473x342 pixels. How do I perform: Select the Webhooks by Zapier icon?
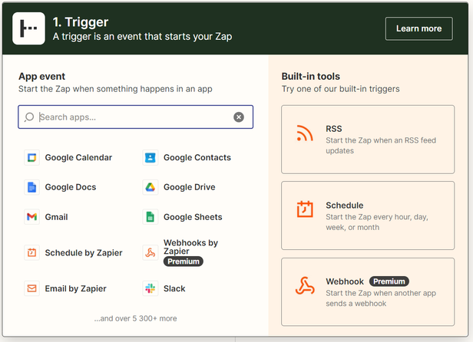(150, 253)
